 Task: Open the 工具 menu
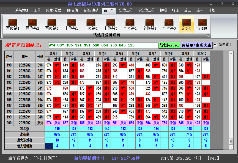click(x=37, y=10)
